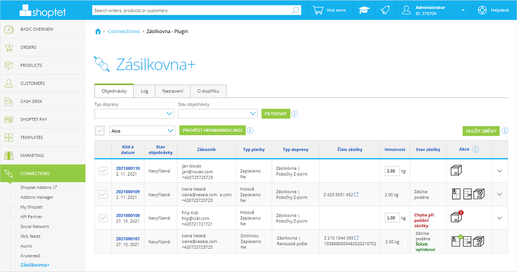This screenshot has width=517, height=272.
Task: Toggle checkbox for order 2021000108
Action: coord(103,218)
